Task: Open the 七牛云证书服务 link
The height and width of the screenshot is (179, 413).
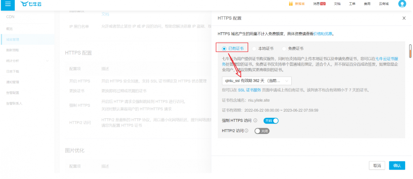Action: coord(387,59)
